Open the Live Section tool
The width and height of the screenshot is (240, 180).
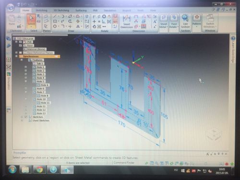[185, 21]
